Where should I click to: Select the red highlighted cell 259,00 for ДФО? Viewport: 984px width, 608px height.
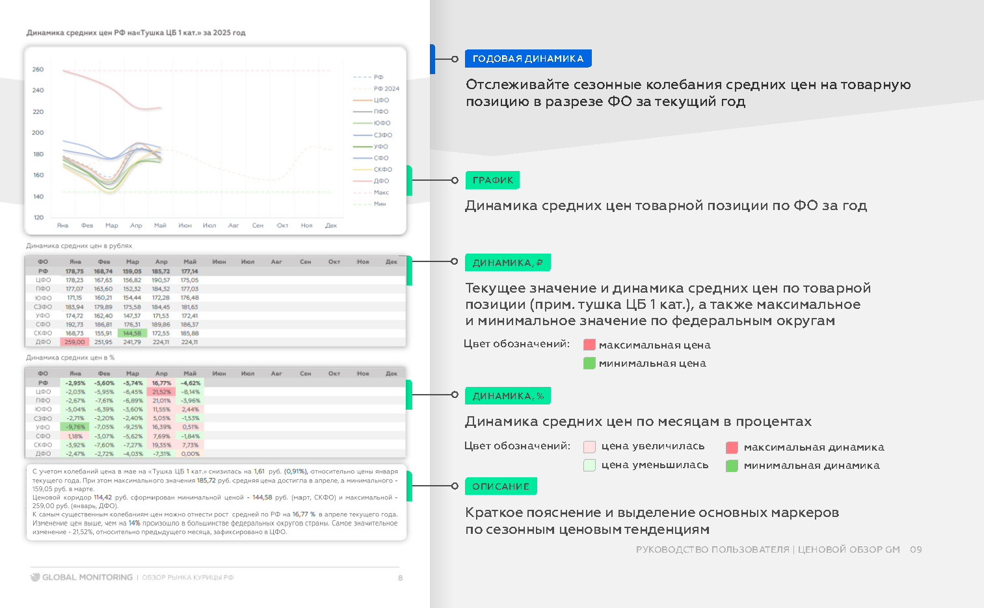(73, 341)
